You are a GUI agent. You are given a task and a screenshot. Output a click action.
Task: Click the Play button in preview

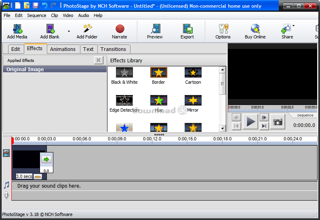tap(251, 122)
